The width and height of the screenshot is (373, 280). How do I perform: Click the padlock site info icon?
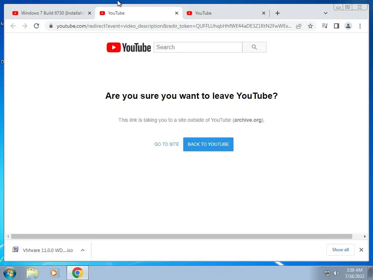click(51, 26)
